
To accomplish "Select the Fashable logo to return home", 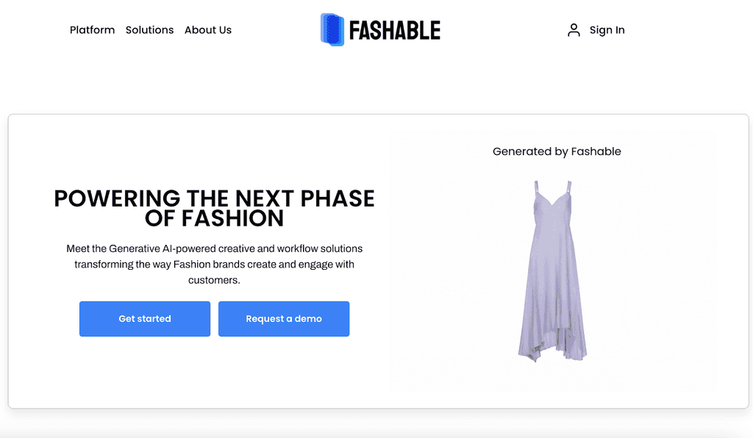I will point(379,29).
